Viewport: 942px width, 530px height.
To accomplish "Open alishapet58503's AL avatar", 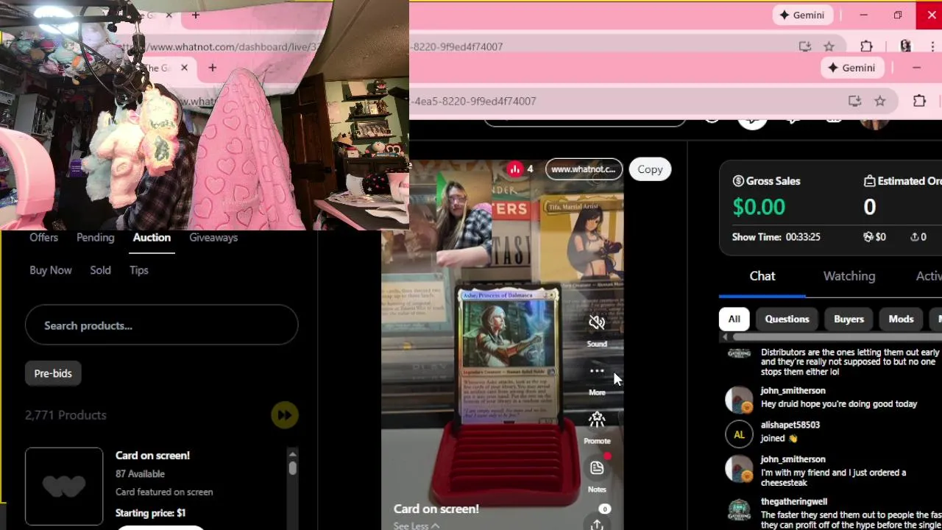I will click(x=739, y=434).
